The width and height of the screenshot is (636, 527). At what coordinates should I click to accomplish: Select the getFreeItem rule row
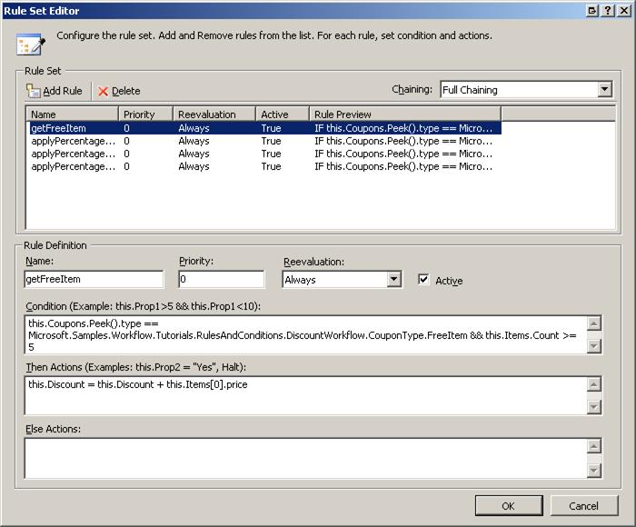(73, 128)
